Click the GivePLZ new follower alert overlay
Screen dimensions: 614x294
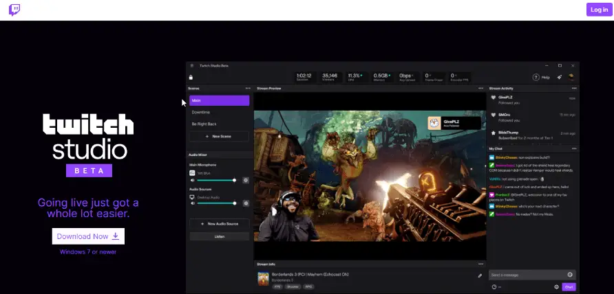coord(454,124)
